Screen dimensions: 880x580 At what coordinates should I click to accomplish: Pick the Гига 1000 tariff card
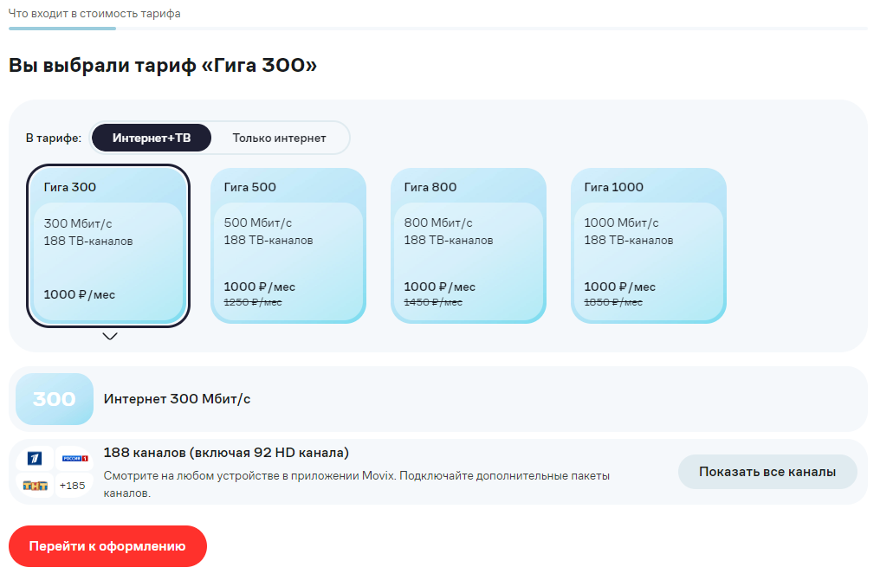[x=649, y=246]
